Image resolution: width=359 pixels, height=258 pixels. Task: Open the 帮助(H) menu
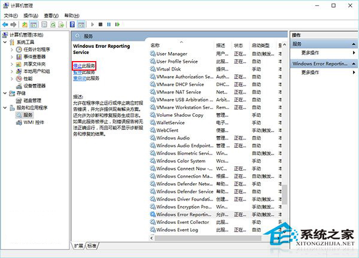coord(72,16)
